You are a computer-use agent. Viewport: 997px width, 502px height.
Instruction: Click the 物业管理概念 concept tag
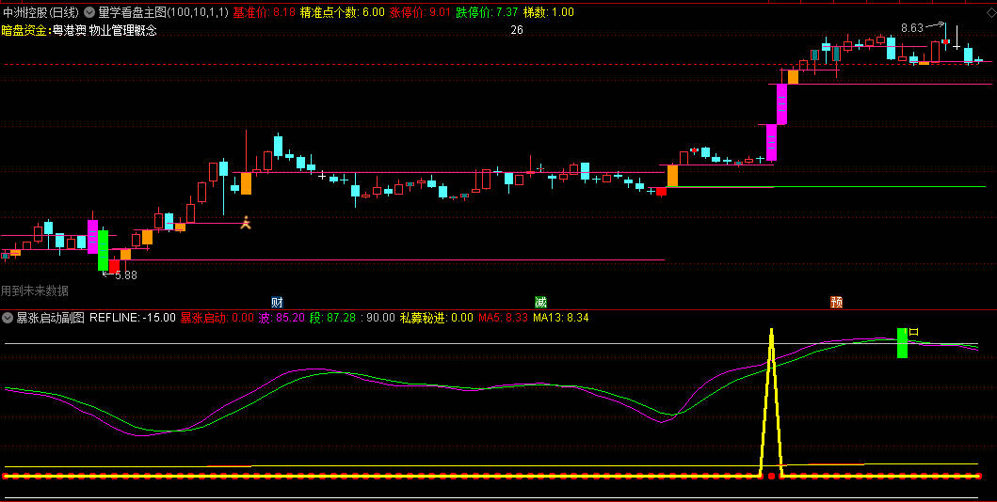(x=122, y=30)
